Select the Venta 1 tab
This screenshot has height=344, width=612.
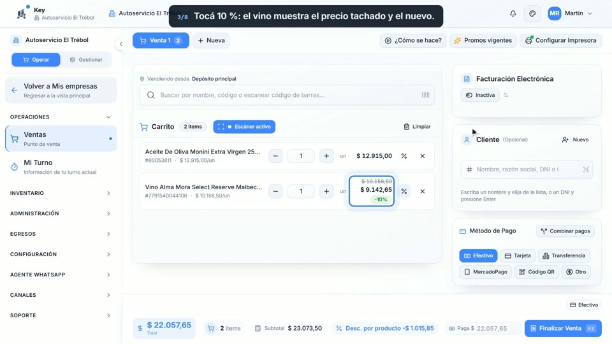click(161, 41)
